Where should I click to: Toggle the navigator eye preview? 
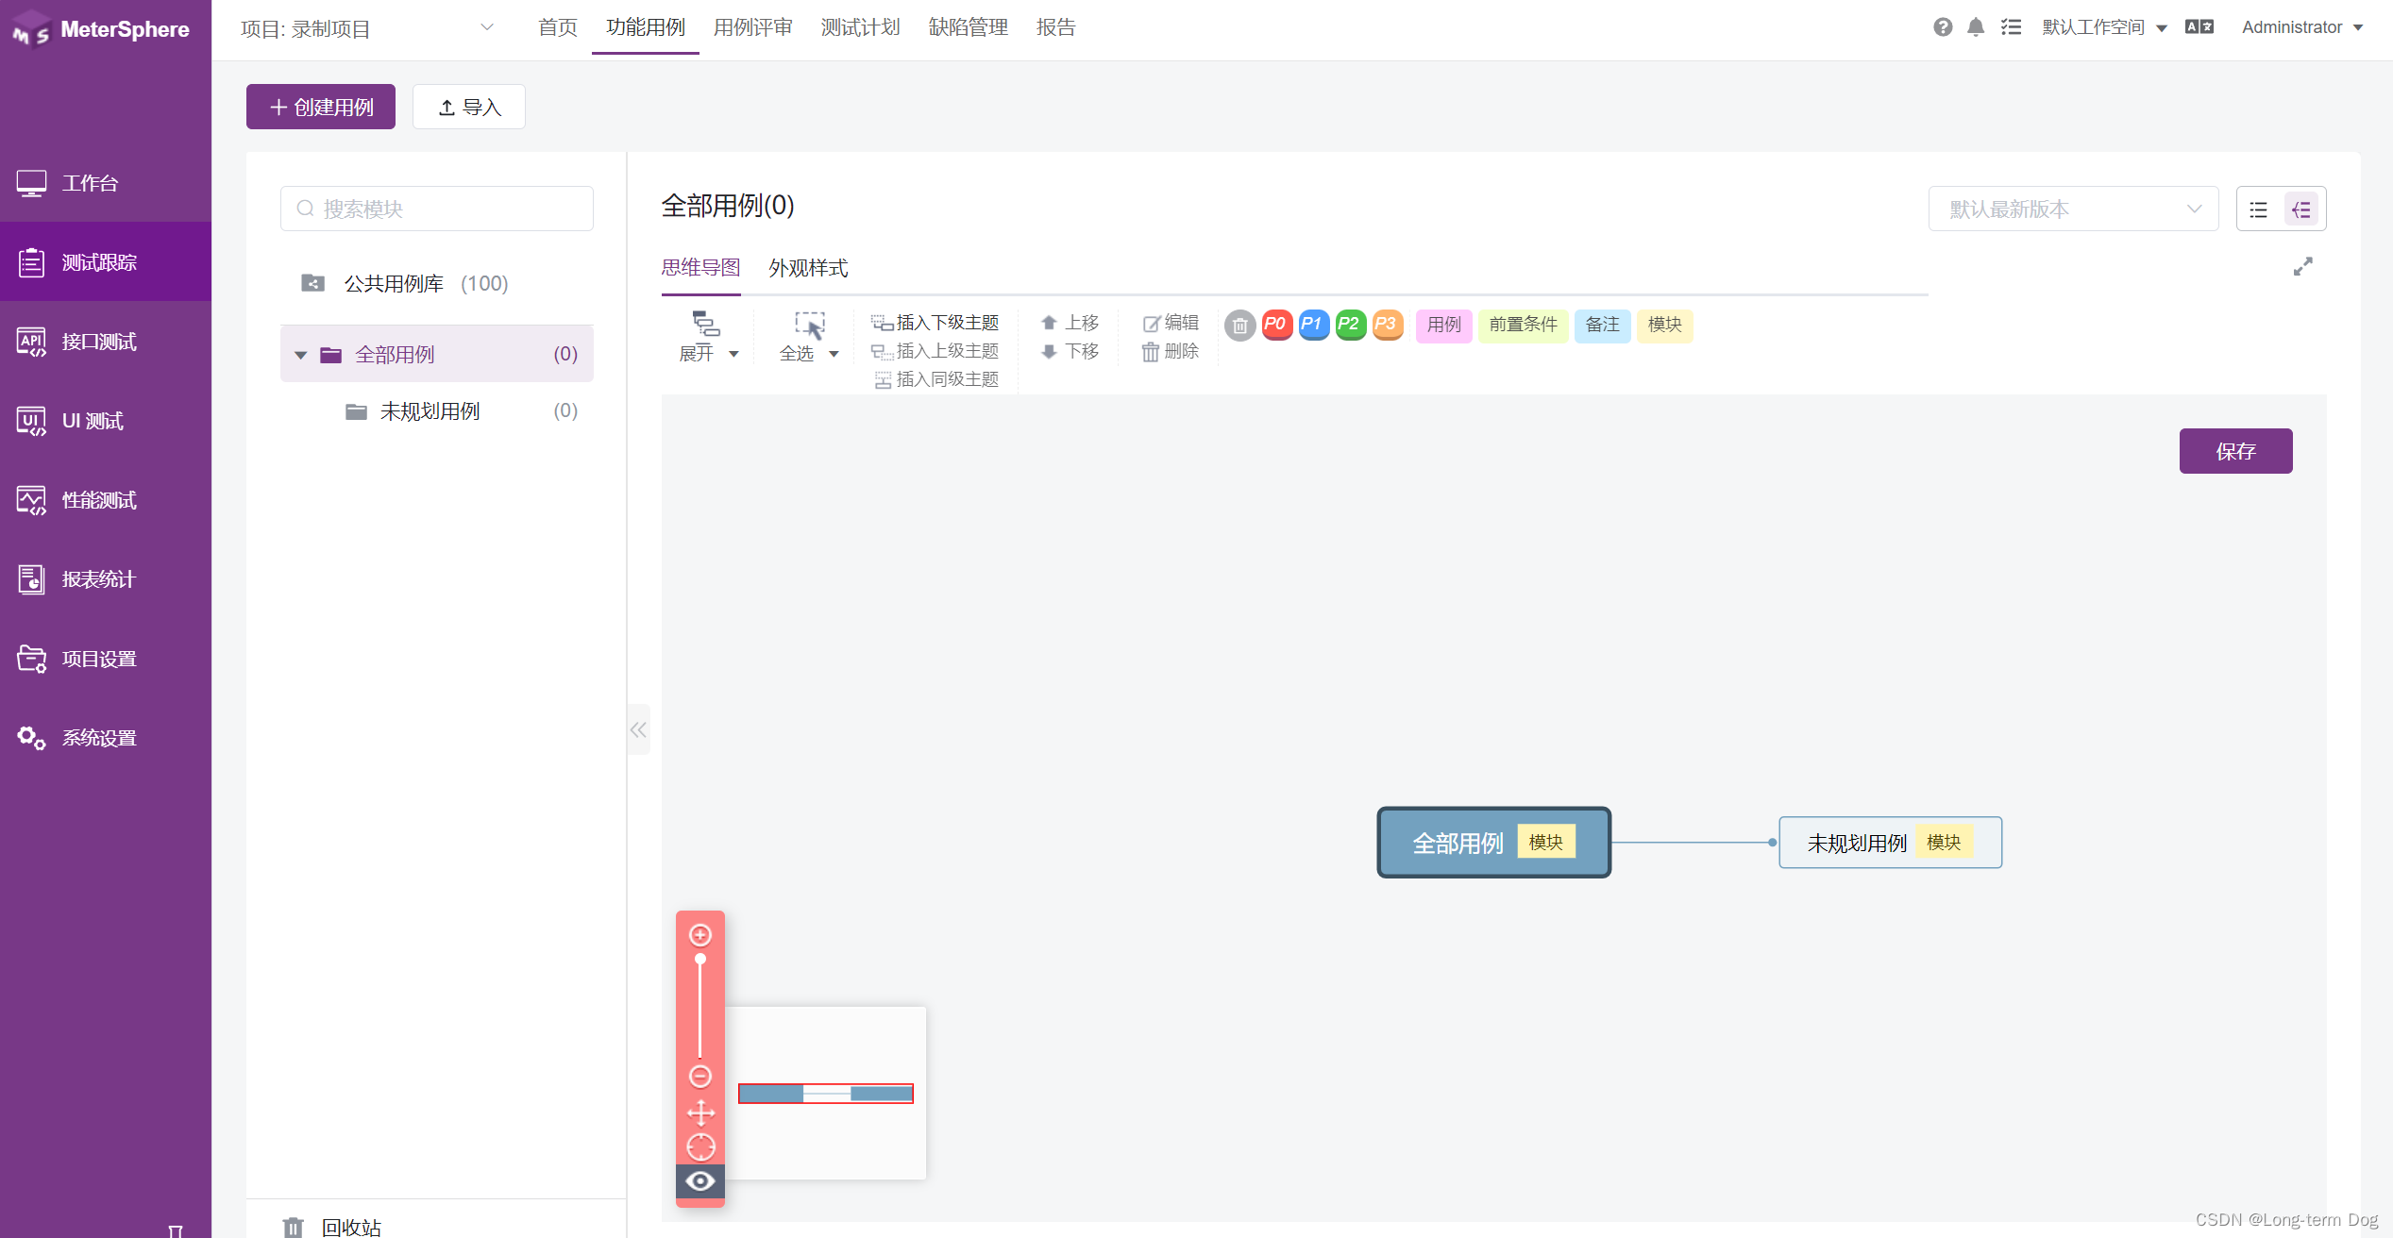(699, 1181)
